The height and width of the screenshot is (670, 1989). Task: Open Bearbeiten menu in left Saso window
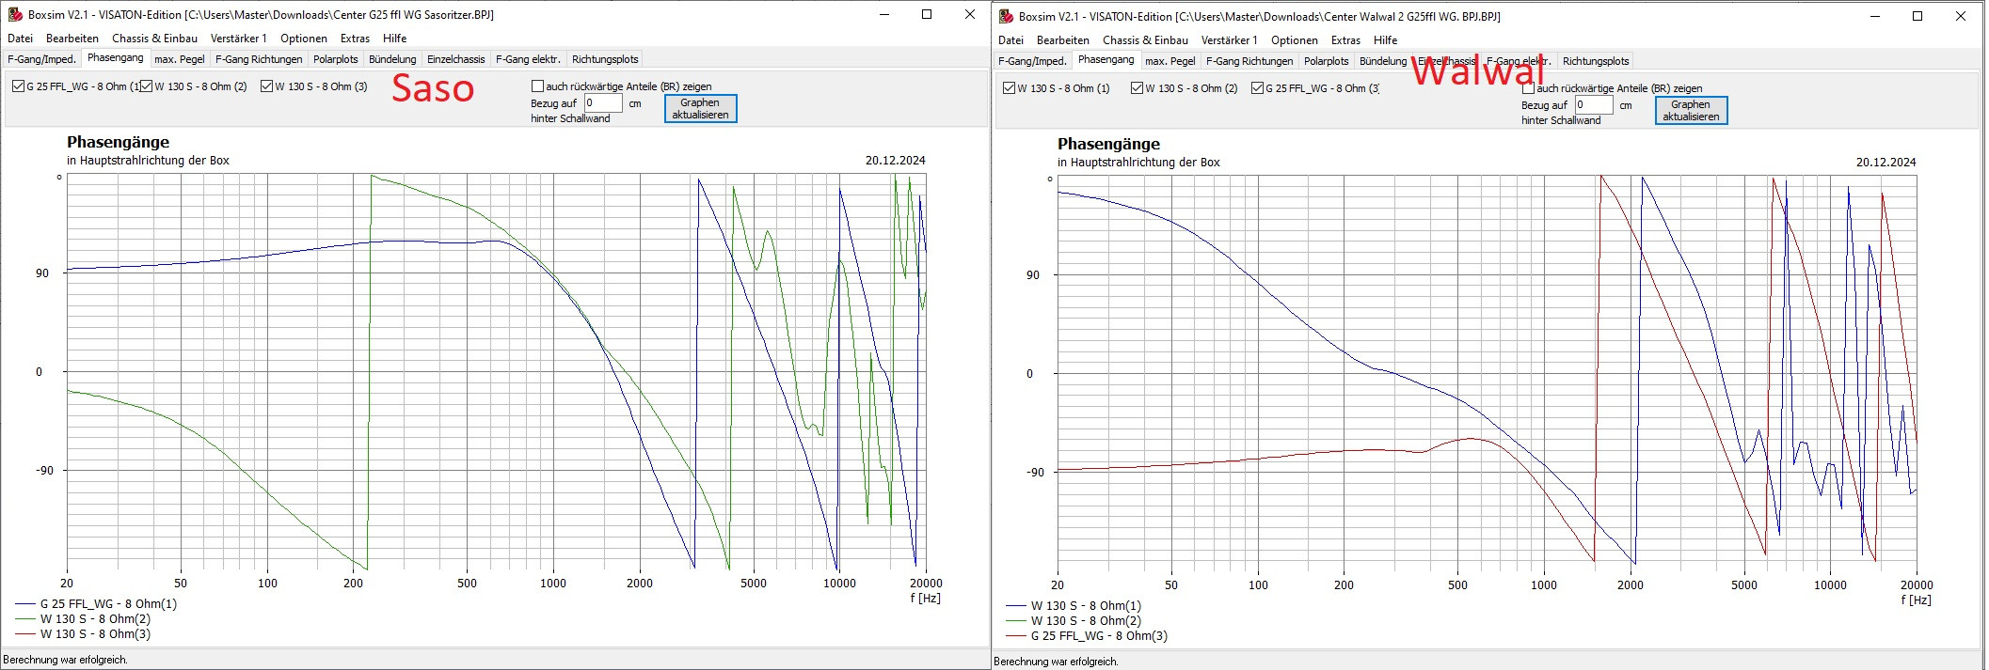pos(72,39)
